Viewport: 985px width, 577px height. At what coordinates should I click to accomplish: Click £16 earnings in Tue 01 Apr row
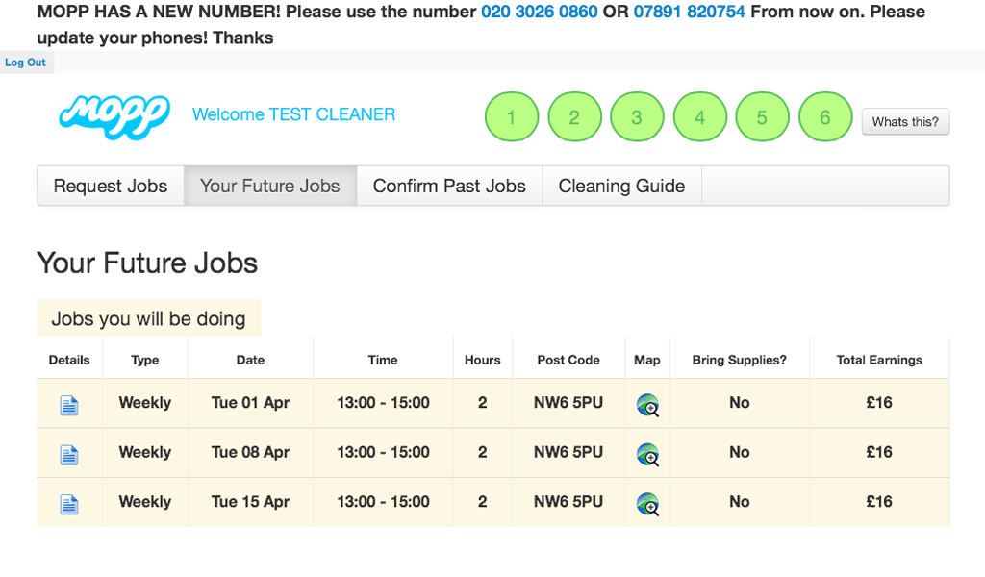coord(879,402)
